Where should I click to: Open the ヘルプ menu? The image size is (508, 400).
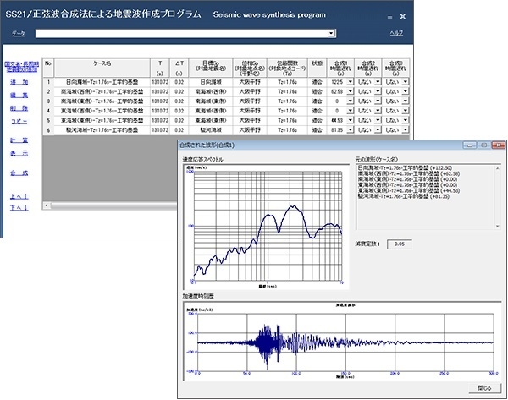[x=395, y=32]
